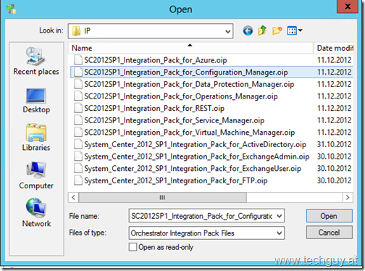
Task: Click file icon of ActiveDirectory.oip
Action: 78,144
